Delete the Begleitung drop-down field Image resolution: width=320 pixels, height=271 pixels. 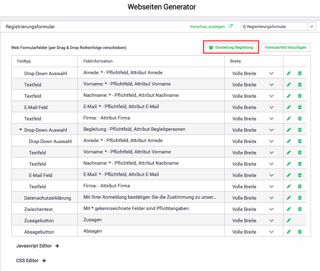300,130
